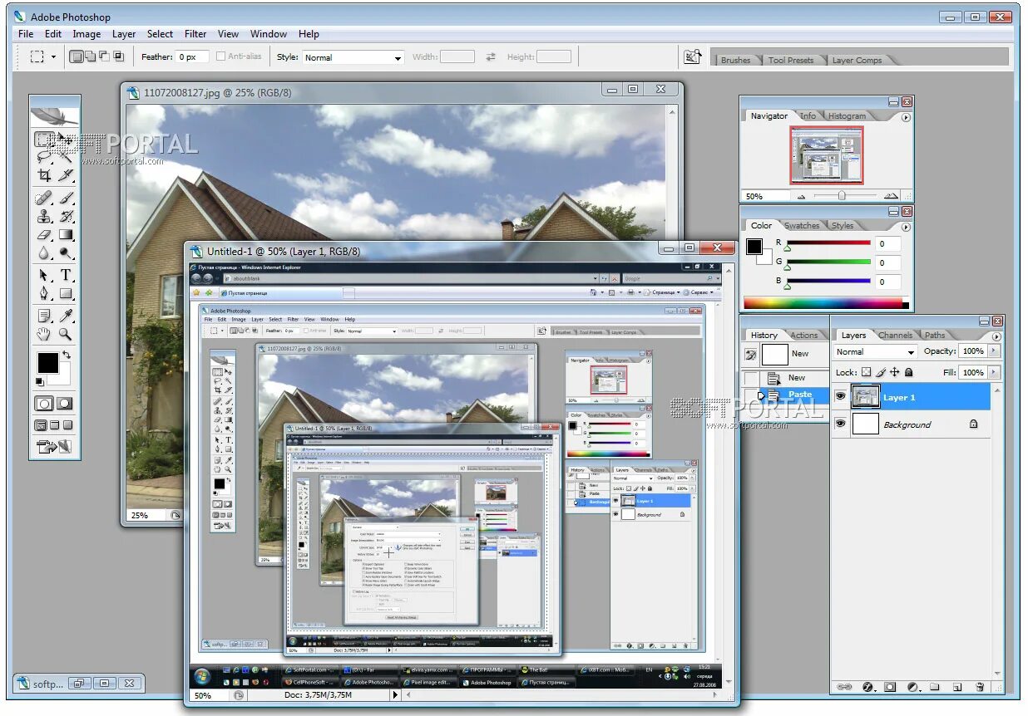1028x716 pixels.
Task: Delete layer with Layers trash icon
Action: click(980, 687)
